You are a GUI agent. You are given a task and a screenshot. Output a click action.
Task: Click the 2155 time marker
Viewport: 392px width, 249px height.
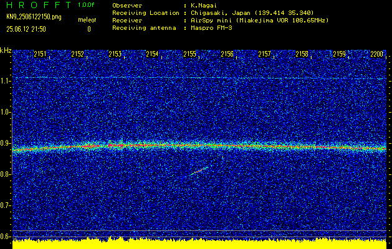click(x=189, y=54)
